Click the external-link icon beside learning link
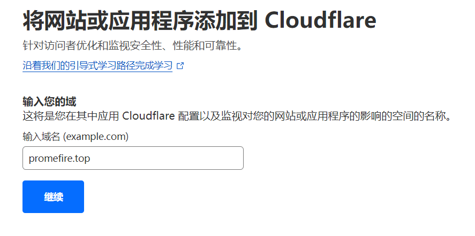This screenshot has width=475, height=236. click(x=180, y=66)
